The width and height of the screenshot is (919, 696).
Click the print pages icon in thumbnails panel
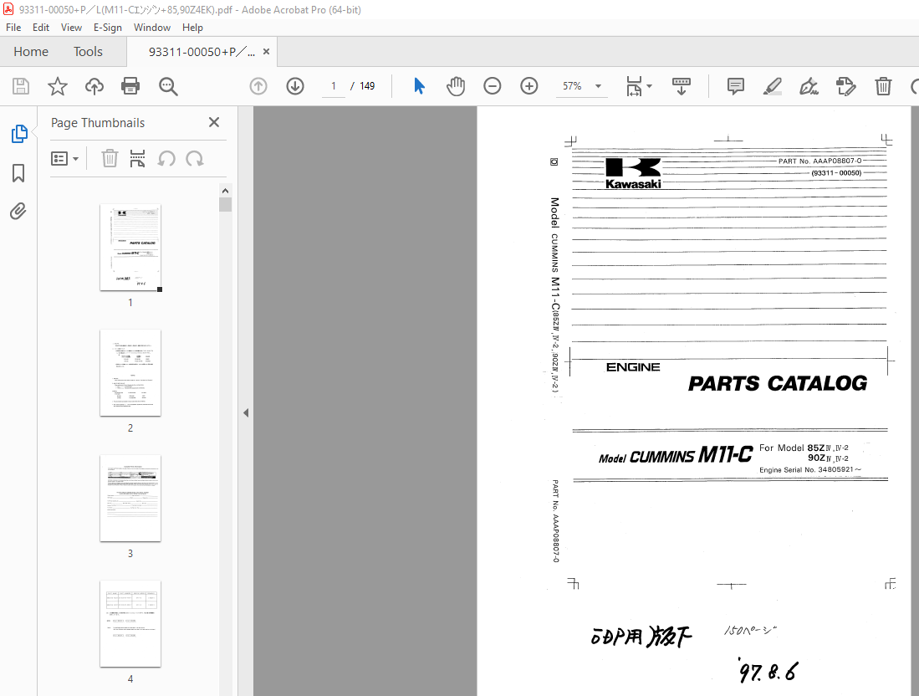point(137,158)
